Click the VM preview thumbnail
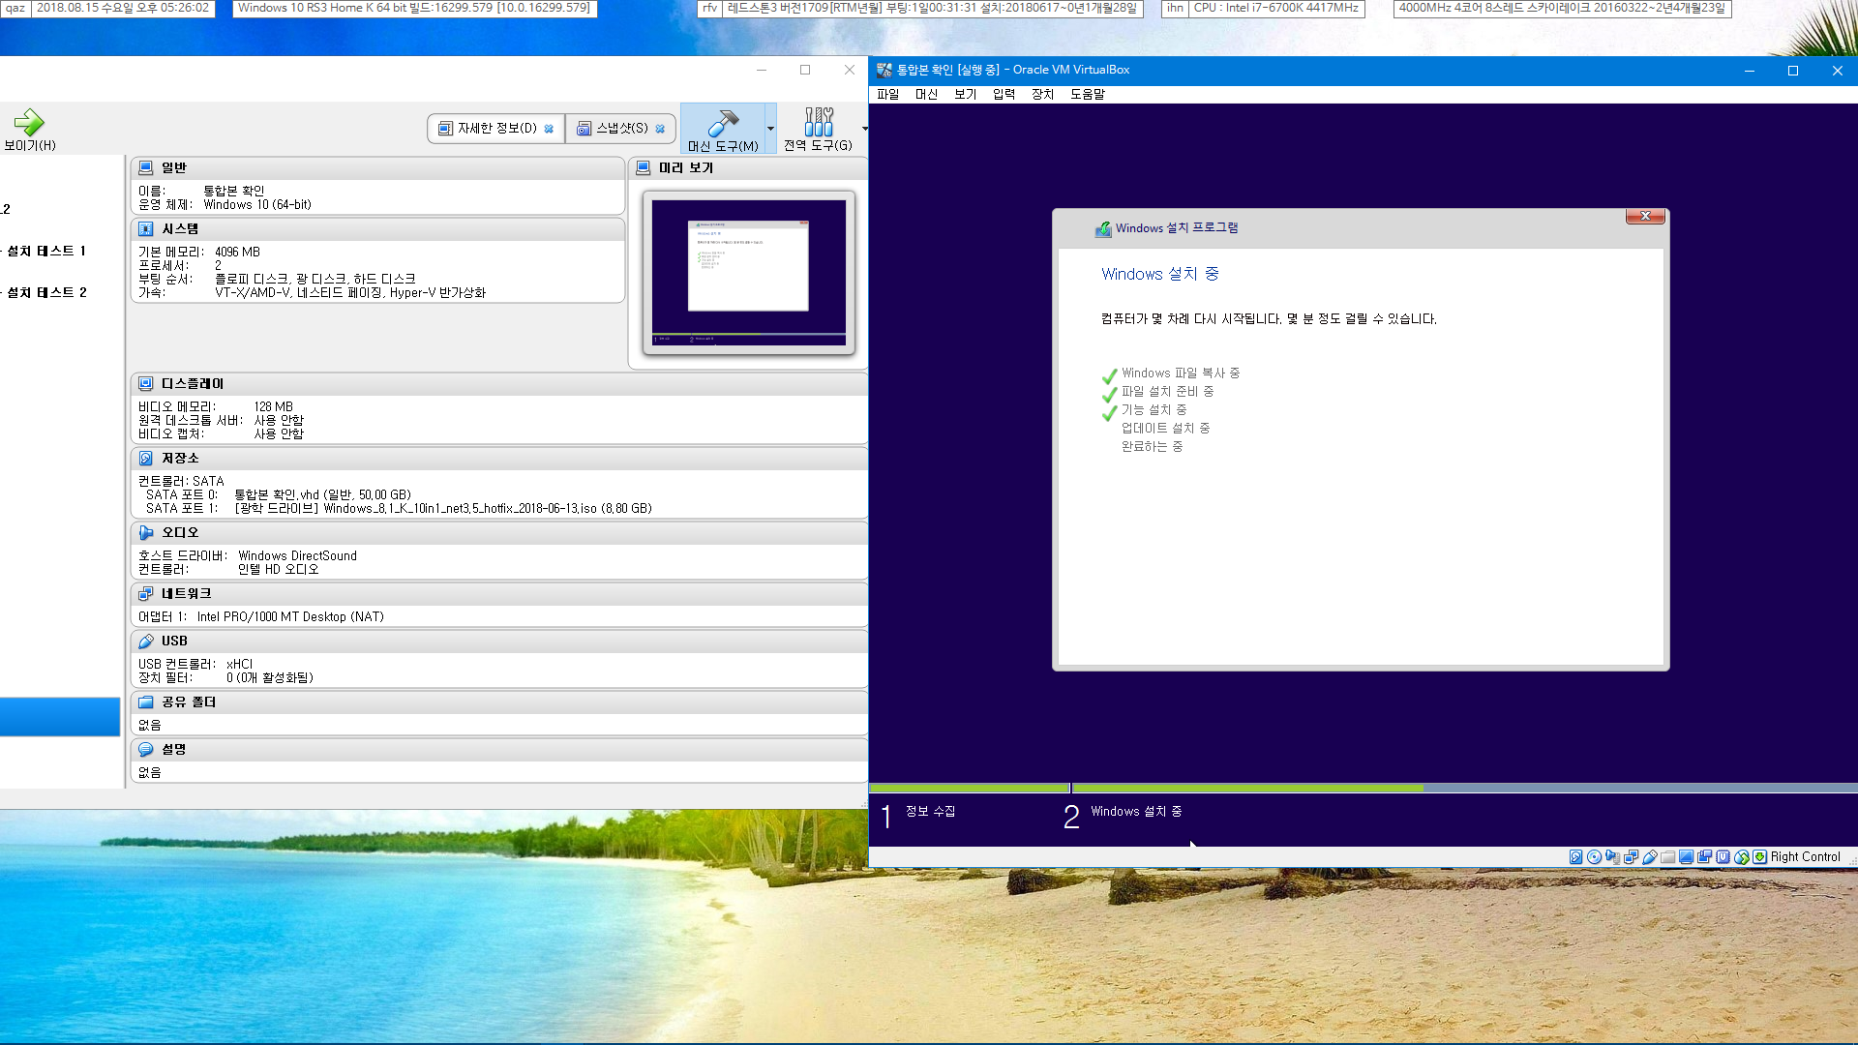Viewport: 1858px width, 1045px height. click(748, 272)
